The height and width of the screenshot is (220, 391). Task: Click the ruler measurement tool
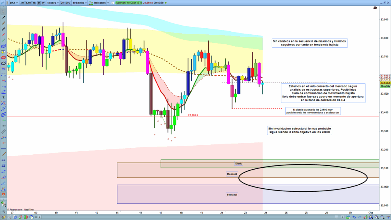3,131
